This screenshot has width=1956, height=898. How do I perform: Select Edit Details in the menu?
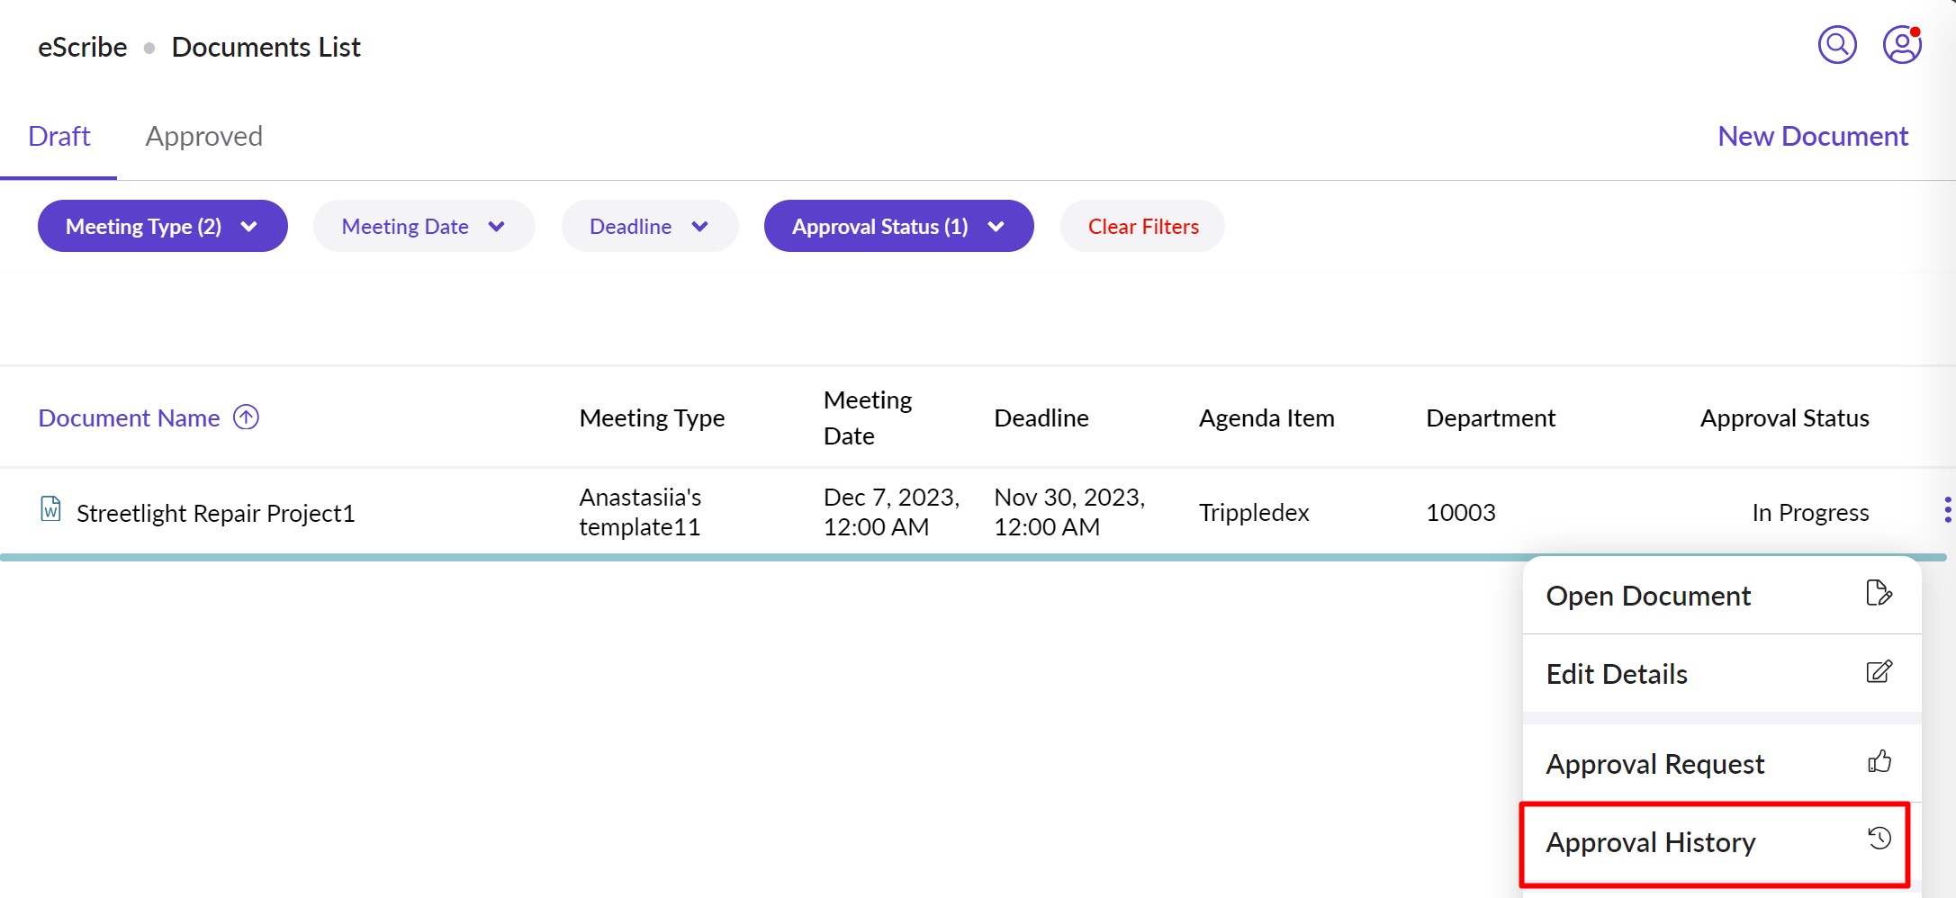[x=1617, y=674]
